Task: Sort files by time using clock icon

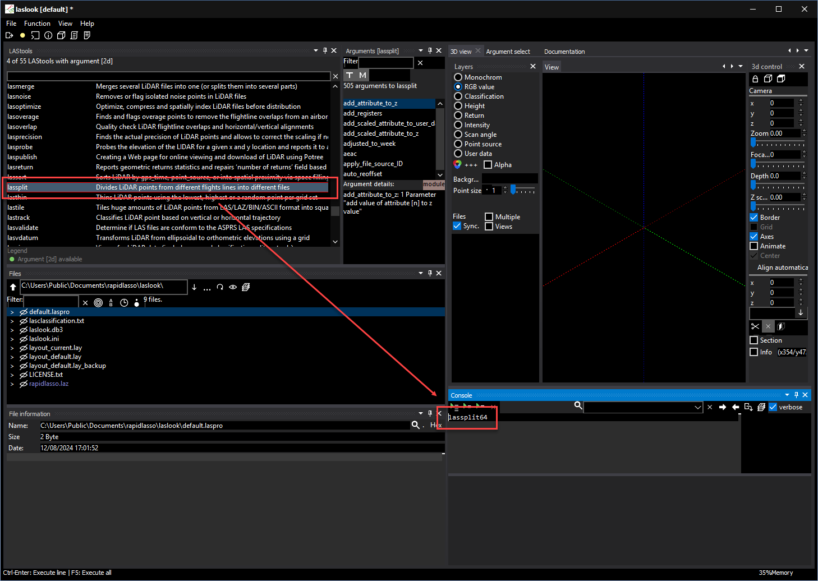Action: click(124, 303)
